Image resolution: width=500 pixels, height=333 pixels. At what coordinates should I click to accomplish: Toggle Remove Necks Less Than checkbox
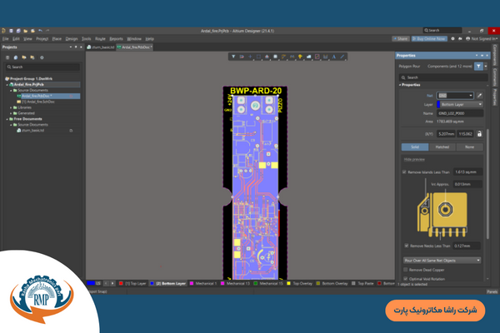coord(405,246)
